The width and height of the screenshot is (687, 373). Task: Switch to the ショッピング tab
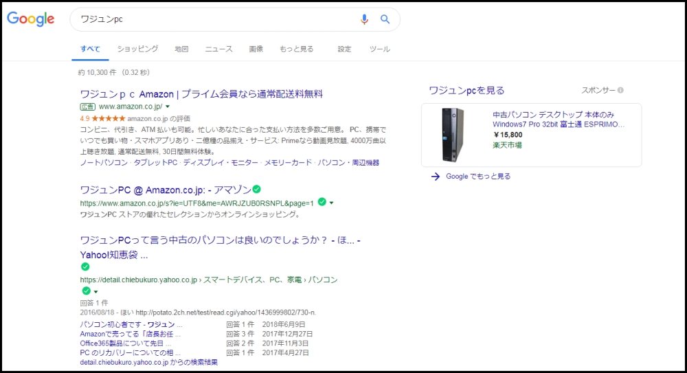click(137, 49)
